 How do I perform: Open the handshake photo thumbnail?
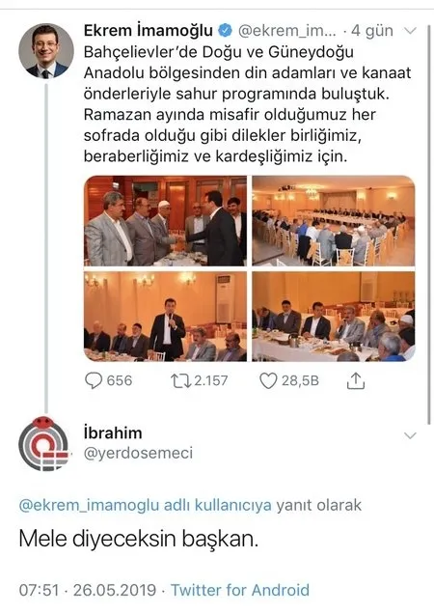[x=166, y=221]
